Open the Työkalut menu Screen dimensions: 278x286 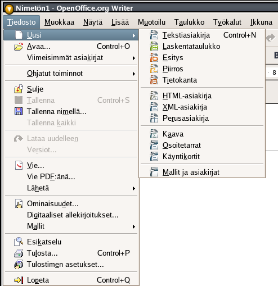tap(227, 22)
